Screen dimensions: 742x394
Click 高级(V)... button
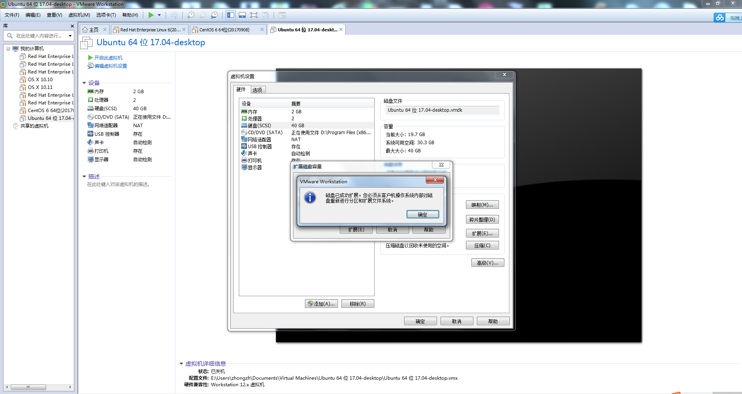pos(488,263)
